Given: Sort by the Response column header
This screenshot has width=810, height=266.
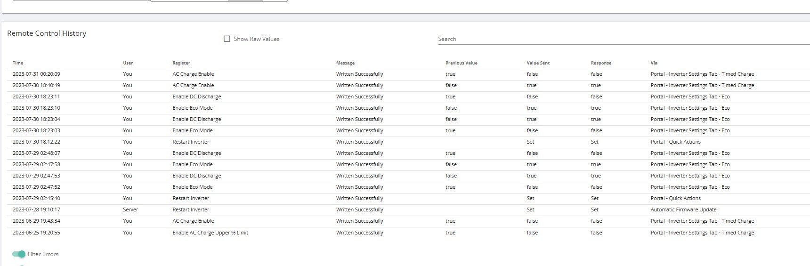Looking at the screenshot, I should 601,63.
